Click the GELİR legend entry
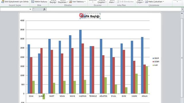 [156, 58]
